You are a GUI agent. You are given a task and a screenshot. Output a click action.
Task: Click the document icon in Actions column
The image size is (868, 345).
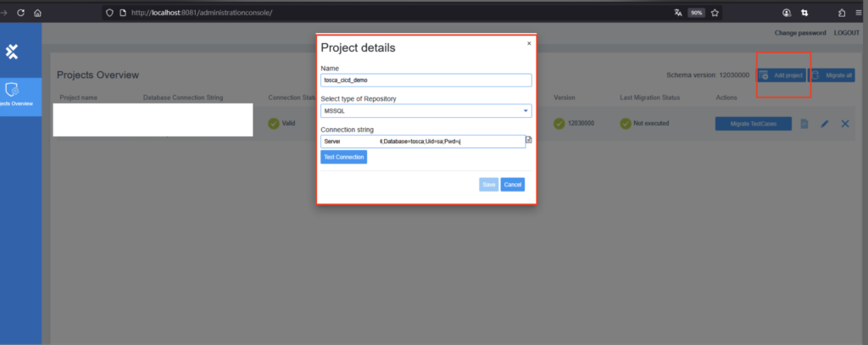[804, 124]
